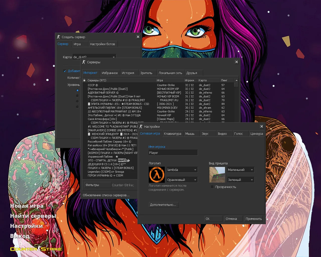Enable the Прозрачность crosshair checkbox

pyautogui.click(x=212, y=187)
